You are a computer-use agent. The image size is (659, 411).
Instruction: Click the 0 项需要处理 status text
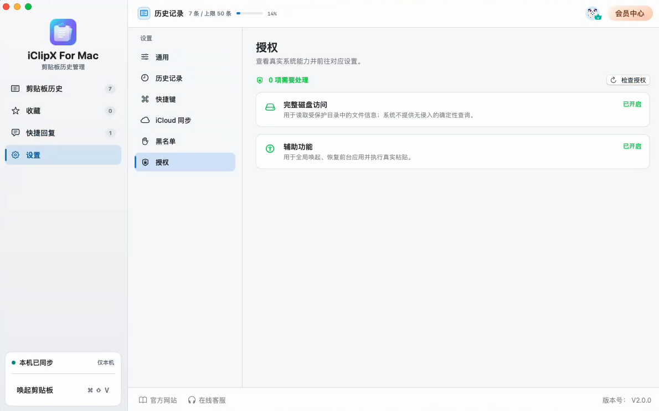point(289,80)
